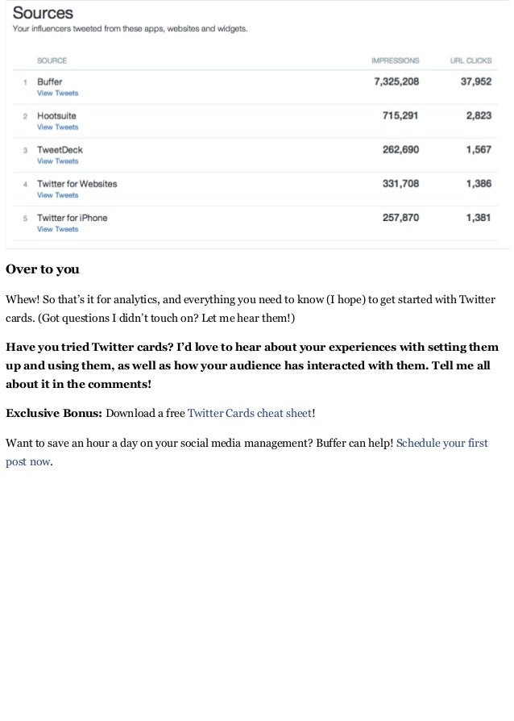Open View Tweets link under Hootsuite
The width and height of the screenshot is (514, 721).
click(57, 127)
